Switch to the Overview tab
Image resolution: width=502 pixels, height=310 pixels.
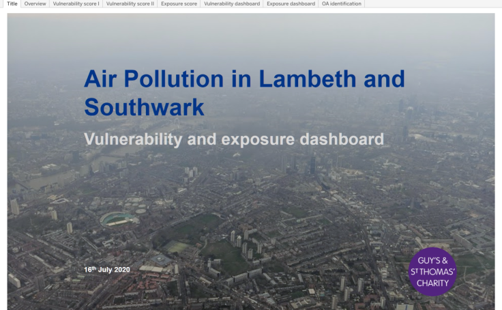click(x=35, y=4)
